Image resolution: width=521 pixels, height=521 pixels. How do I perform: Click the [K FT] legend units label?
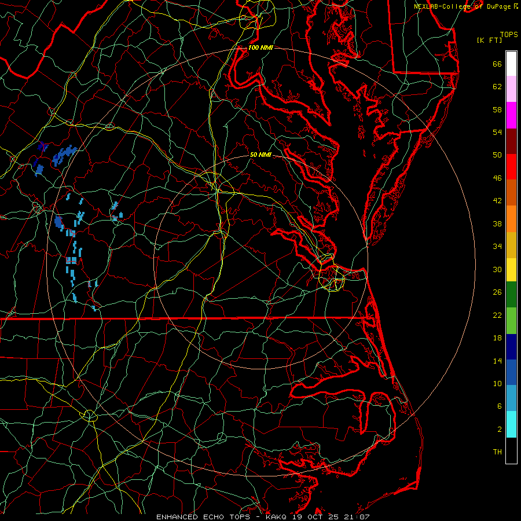pos(489,41)
